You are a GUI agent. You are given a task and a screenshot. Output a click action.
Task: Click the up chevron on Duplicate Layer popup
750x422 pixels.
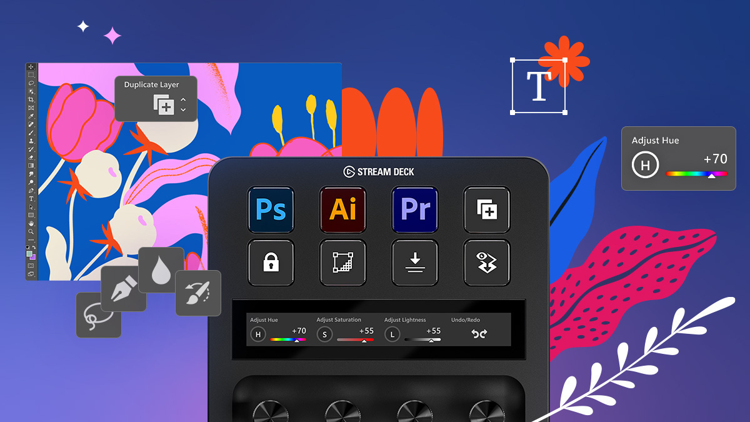183,99
